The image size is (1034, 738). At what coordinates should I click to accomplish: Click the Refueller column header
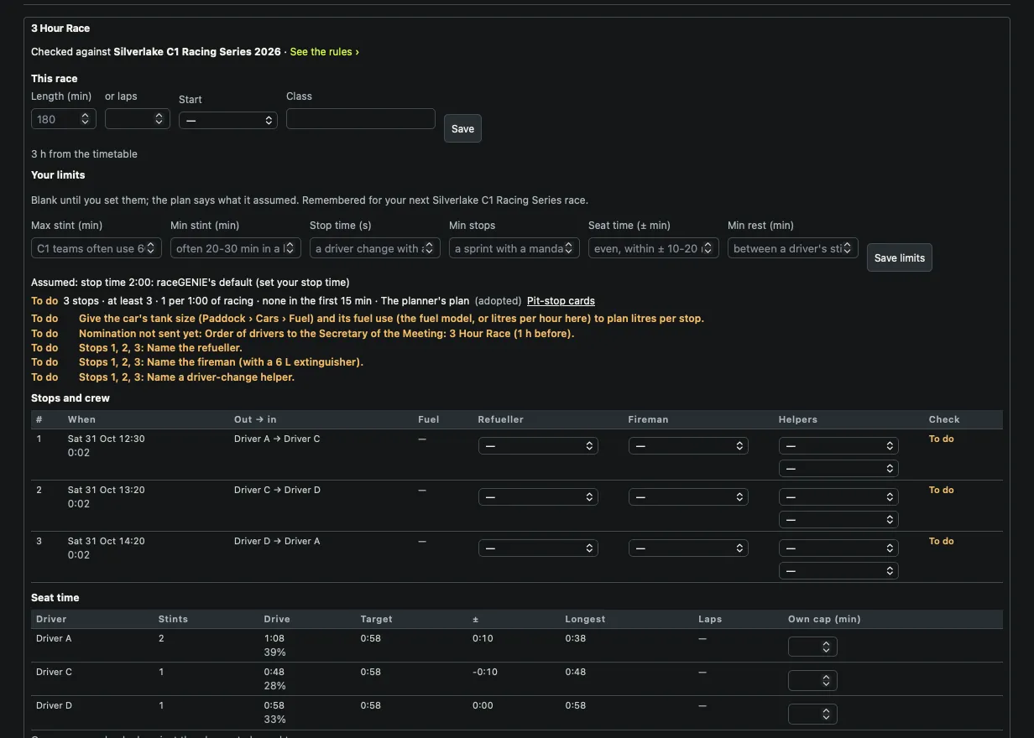tap(501, 419)
